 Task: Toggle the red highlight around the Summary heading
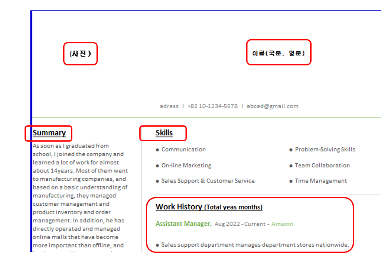49,133
